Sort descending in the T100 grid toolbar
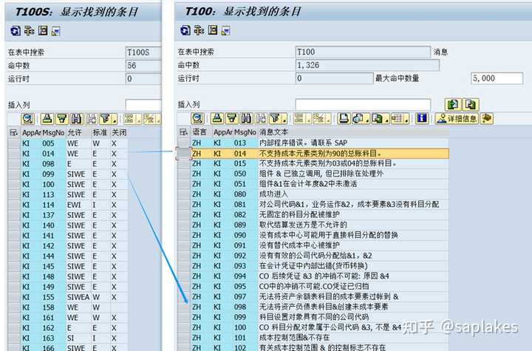This screenshot has width=532, height=351. click(232, 118)
